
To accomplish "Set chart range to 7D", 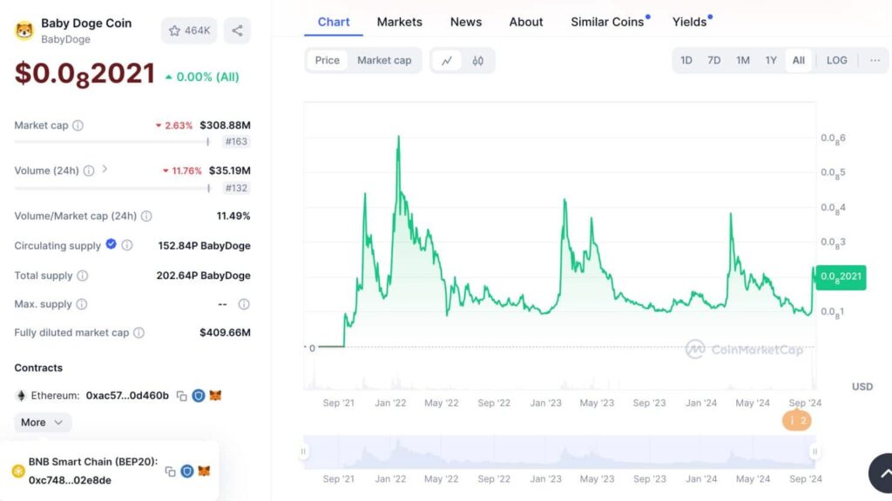I will (x=714, y=60).
